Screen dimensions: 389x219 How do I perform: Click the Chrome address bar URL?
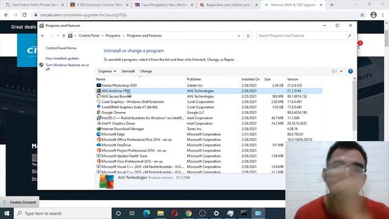84,15
